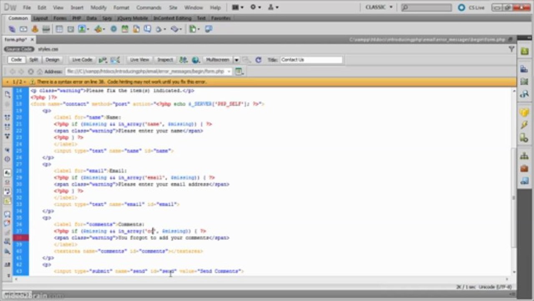Toggle Word Wrap in coding toolbar
Image resolution: width=534 pixels, height=301 pixels.
click(x=7, y=191)
